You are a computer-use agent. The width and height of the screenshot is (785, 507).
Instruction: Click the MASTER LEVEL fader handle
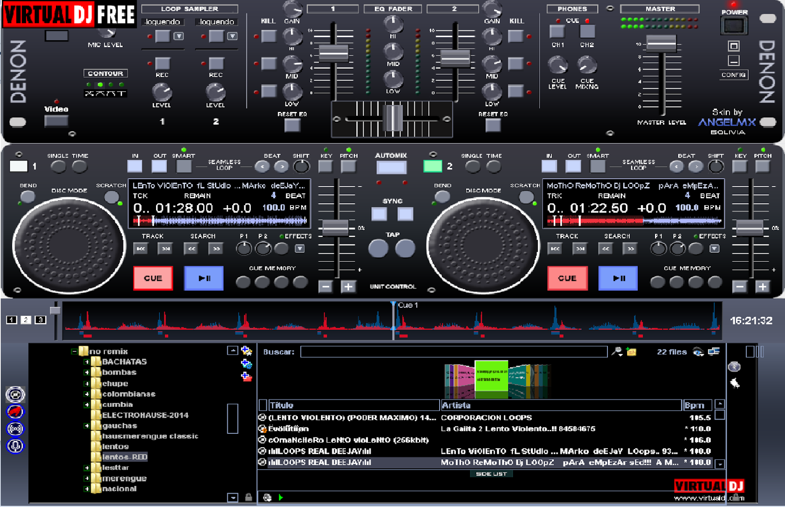661,43
